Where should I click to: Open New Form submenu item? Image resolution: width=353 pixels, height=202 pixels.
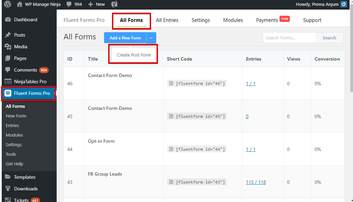pos(16,116)
